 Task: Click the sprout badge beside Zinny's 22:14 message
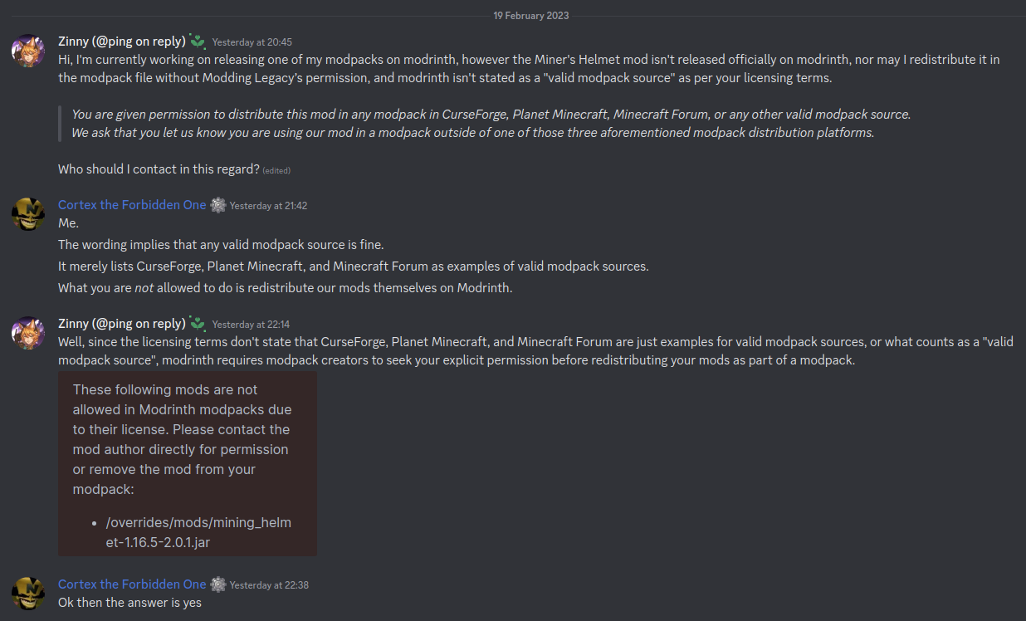coord(198,323)
